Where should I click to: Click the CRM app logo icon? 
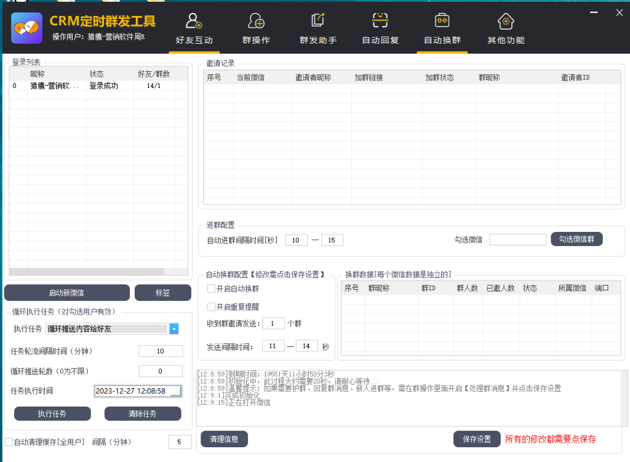coord(27,28)
